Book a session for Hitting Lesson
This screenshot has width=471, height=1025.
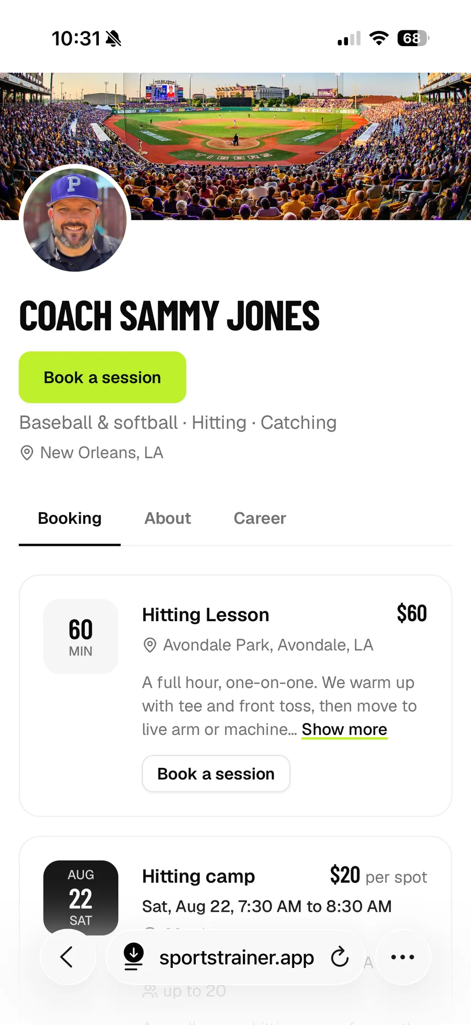216,774
